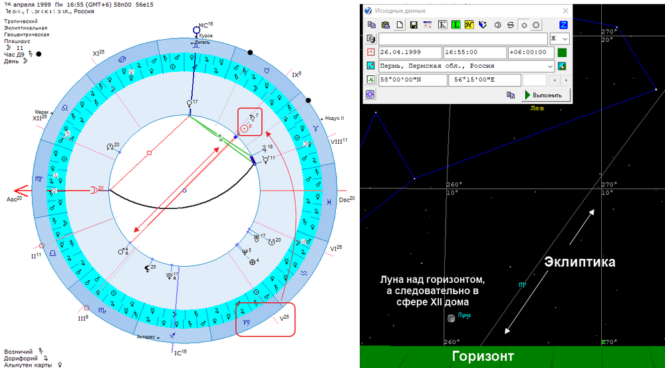The height and width of the screenshot is (368, 665).
Task: Click the blue Z icon
Action: 564,25
